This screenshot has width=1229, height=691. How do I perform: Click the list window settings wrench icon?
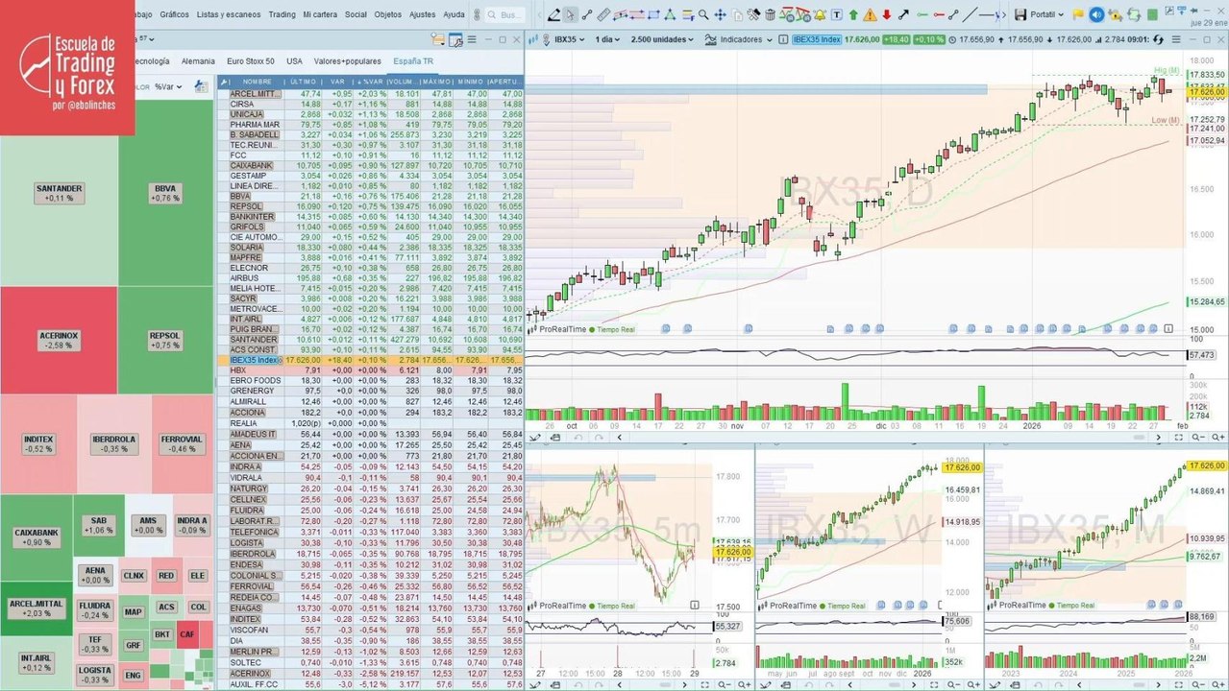(x=455, y=39)
